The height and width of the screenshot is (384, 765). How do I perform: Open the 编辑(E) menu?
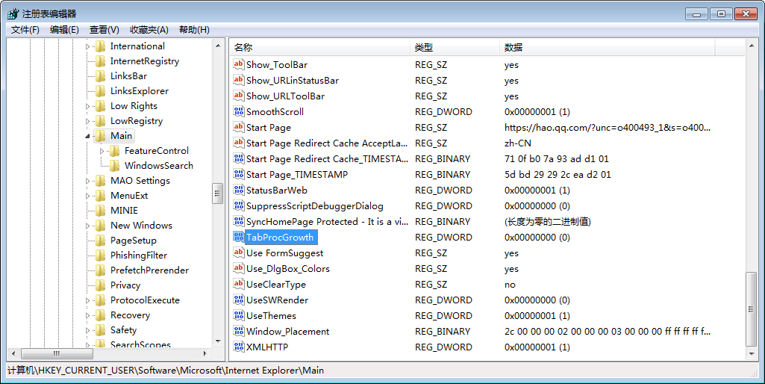coord(64,30)
